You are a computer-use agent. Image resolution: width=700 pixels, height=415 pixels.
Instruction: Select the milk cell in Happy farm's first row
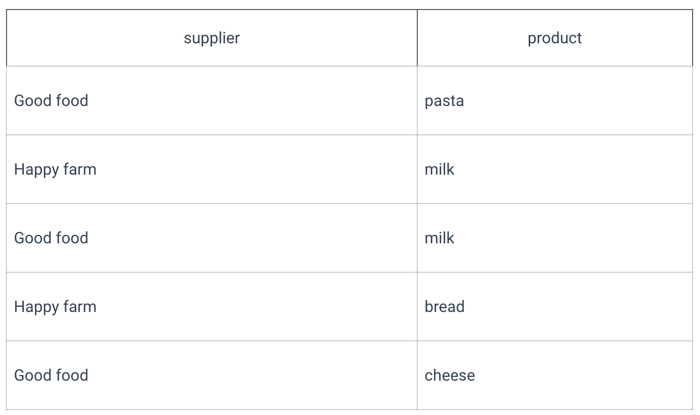555,169
